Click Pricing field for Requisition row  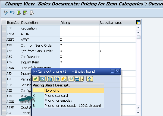coord(79,28)
